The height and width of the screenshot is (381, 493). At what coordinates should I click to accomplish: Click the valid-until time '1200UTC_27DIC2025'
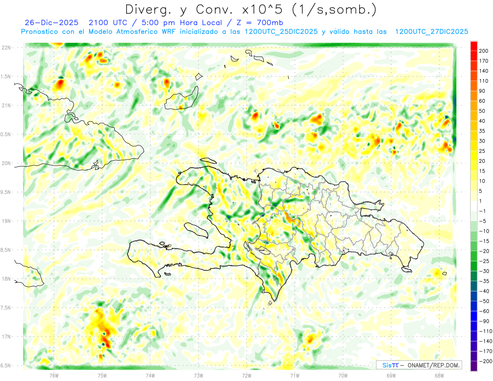point(431,32)
